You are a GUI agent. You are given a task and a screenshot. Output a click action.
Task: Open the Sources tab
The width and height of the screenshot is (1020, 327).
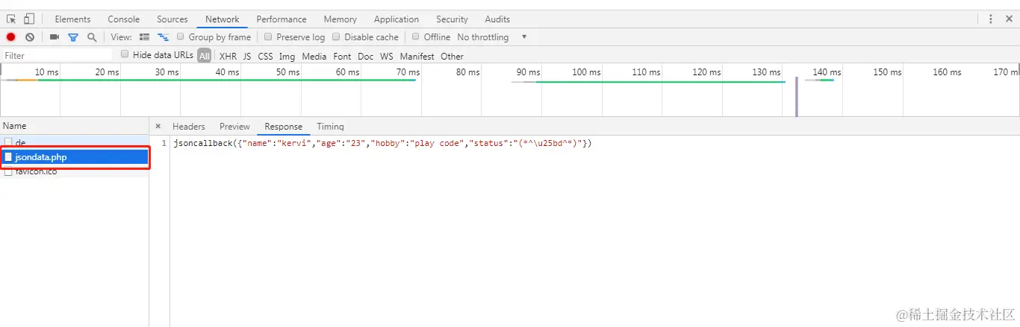pos(172,19)
